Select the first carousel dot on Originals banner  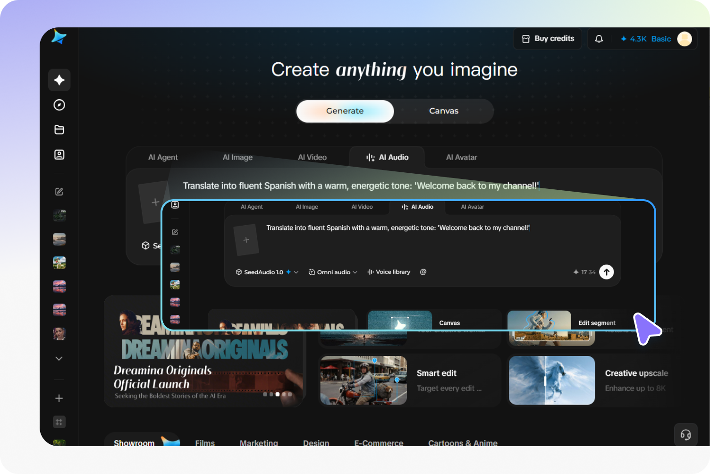point(265,394)
